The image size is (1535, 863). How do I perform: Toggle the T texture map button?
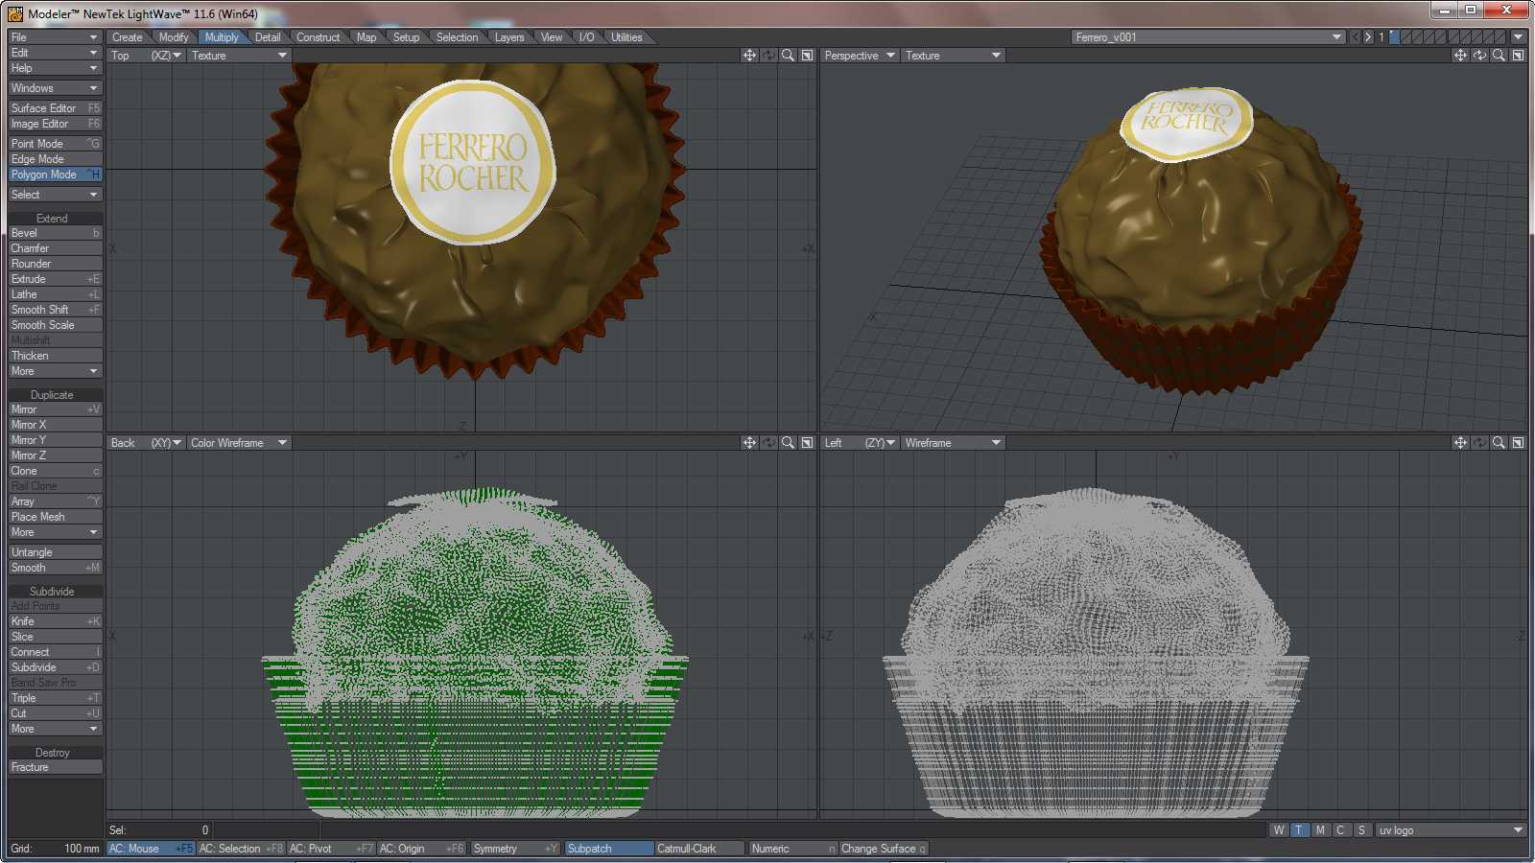tap(1299, 830)
